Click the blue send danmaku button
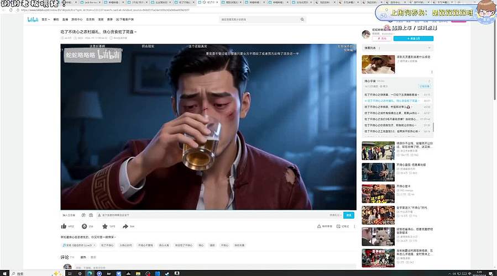Image resolution: width=497 pixels, height=276 pixels. [x=349, y=215]
